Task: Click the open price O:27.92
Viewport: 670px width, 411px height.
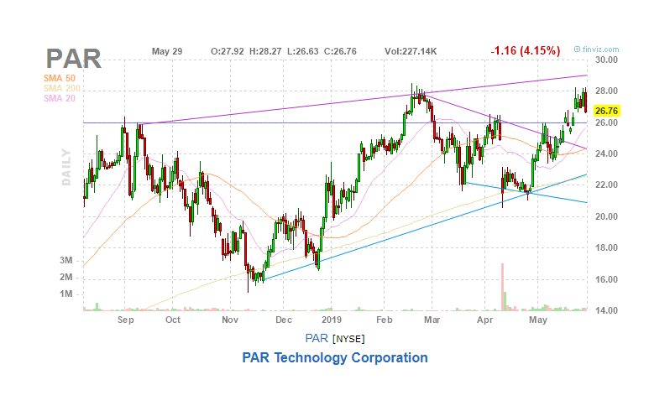Action: tap(228, 52)
